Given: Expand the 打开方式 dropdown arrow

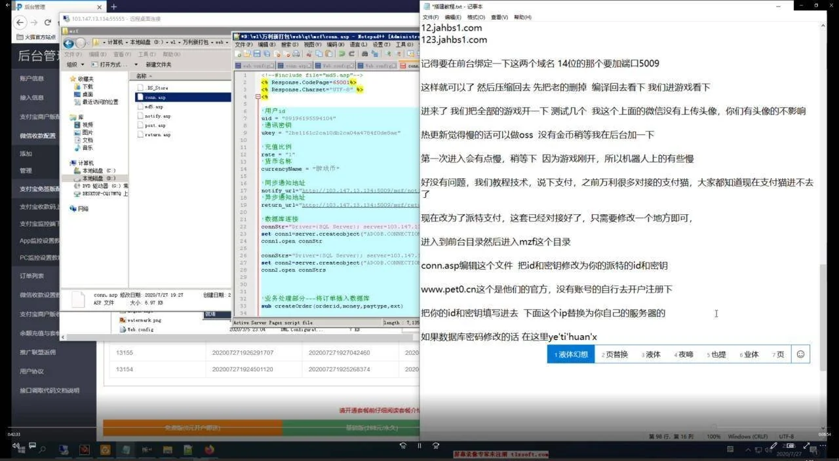Looking at the screenshot, I should 136,65.
